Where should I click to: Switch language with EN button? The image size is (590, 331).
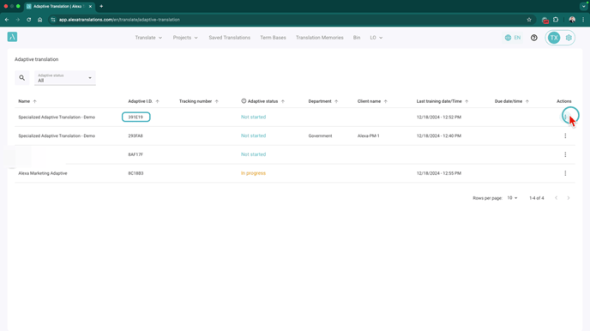[513, 38]
